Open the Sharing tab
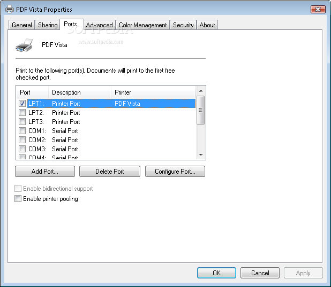The height and width of the screenshot is (287, 331). point(48,25)
